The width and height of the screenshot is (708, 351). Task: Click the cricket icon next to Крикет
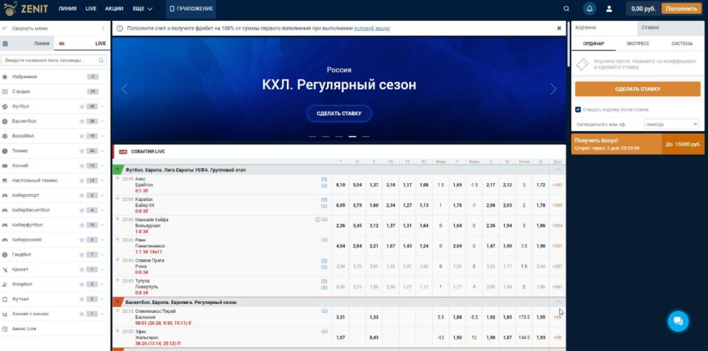(x=5, y=269)
